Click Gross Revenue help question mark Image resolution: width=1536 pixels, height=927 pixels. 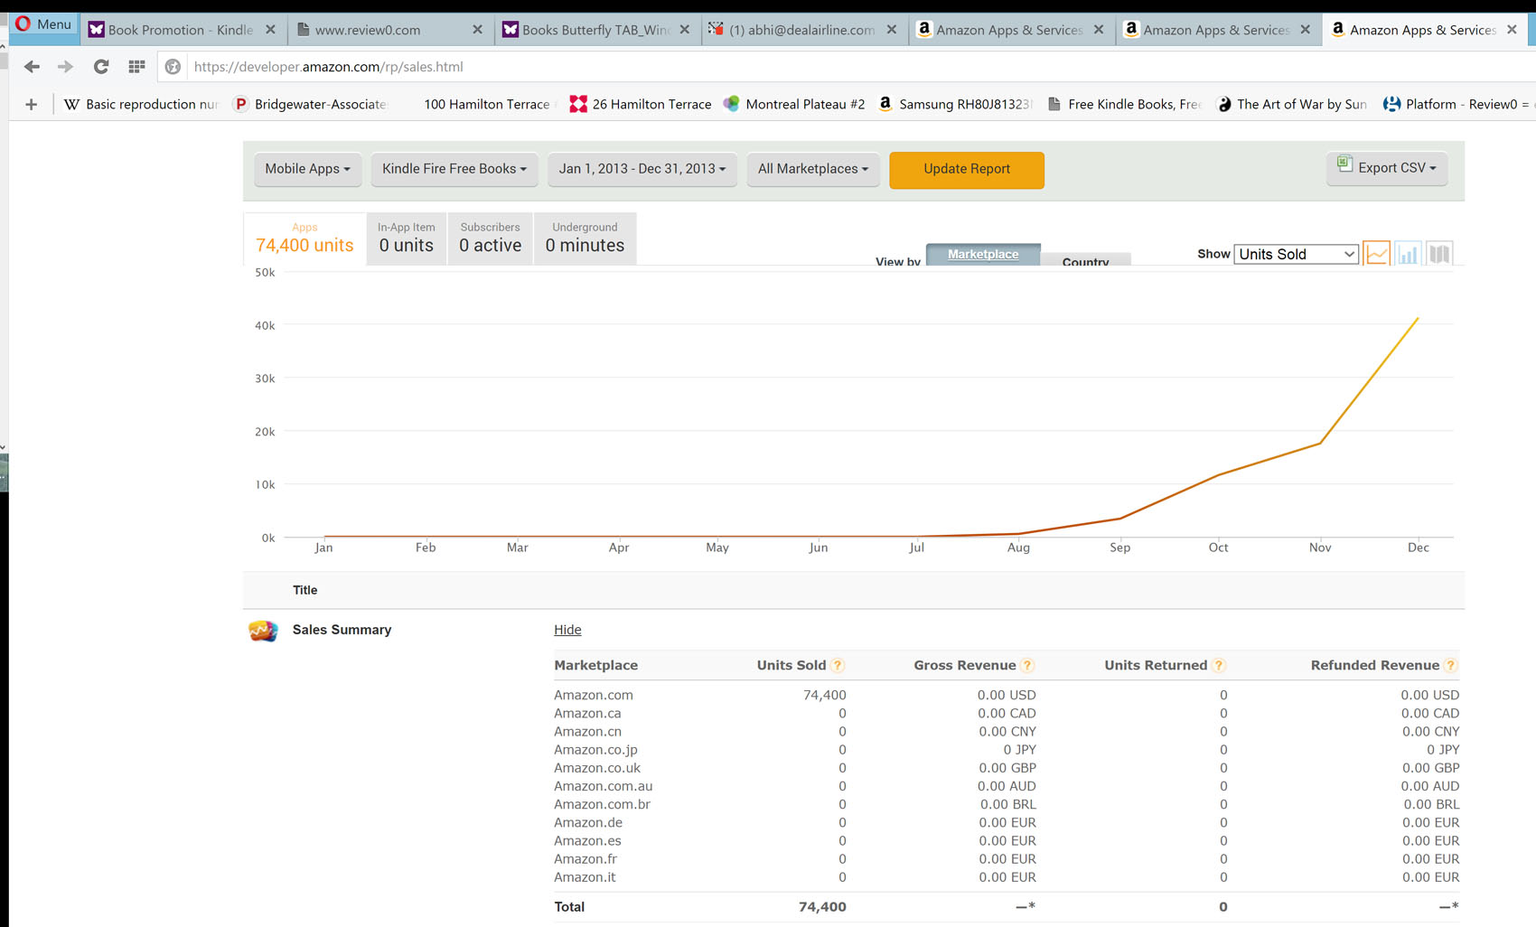pos(1027,666)
